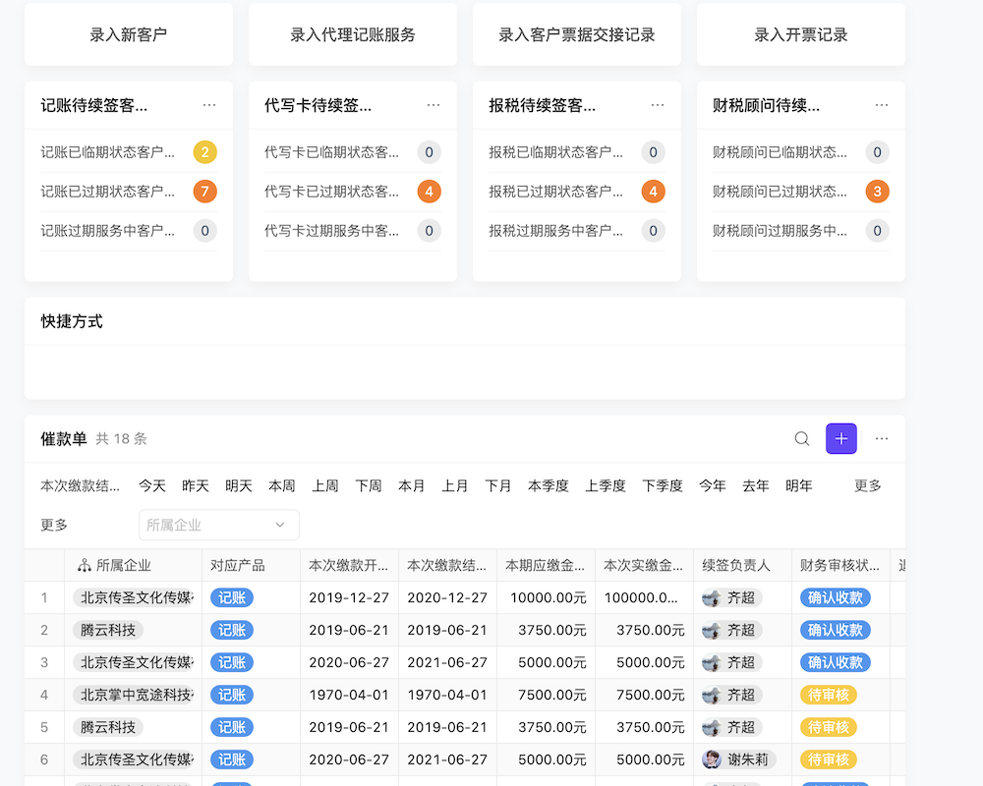
Task: Select the 本月 date filter
Action: point(412,485)
